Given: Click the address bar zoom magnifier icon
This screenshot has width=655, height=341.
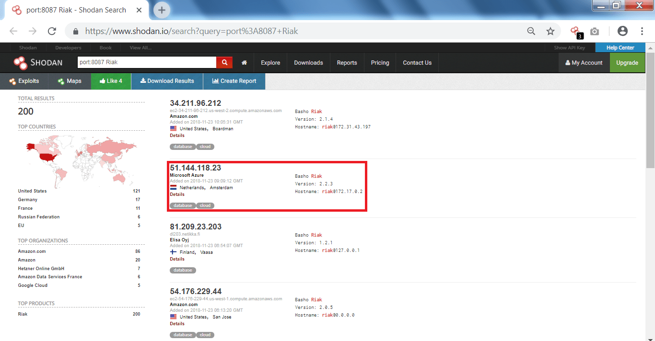Looking at the screenshot, I should pyautogui.click(x=531, y=31).
